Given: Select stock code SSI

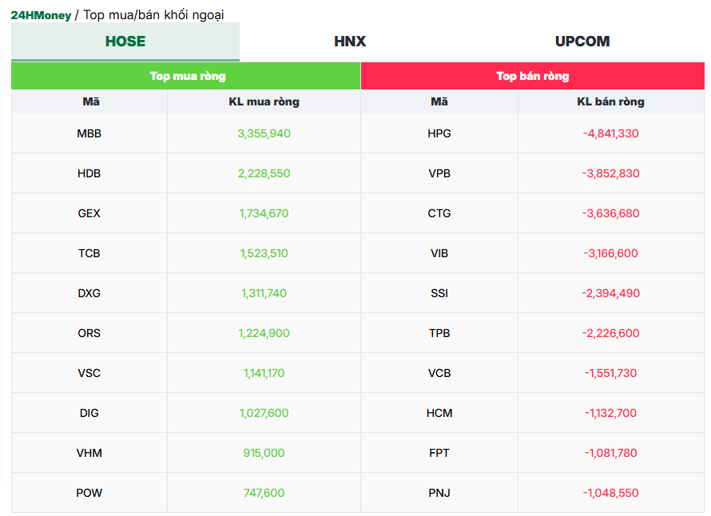Looking at the screenshot, I should coord(439,293).
